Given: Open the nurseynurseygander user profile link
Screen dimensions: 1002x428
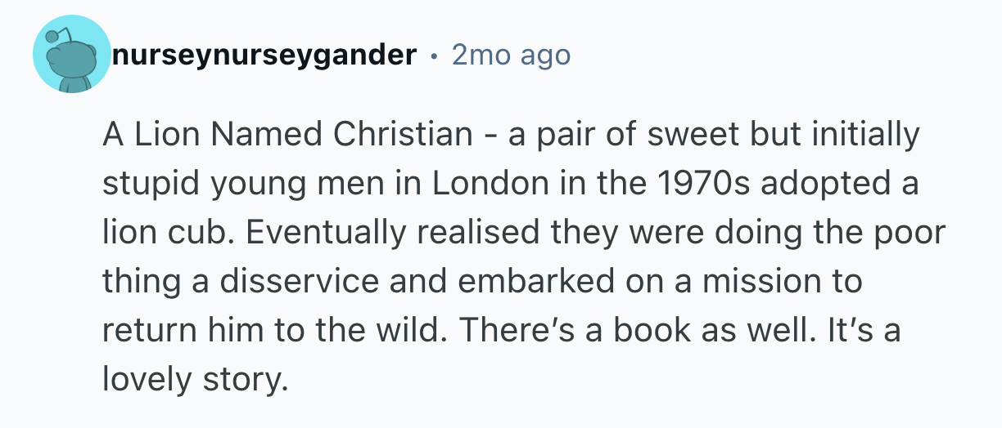Looking at the screenshot, I should 264,56.
